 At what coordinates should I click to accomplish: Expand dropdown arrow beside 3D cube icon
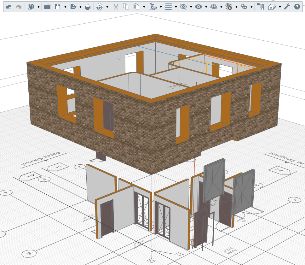(38, 7)
